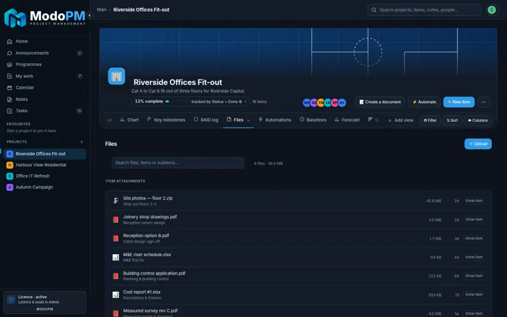This screenshot has width=507, height=317.
Task: Open Announcements in the sidebar
Action: tap(44, 53)
